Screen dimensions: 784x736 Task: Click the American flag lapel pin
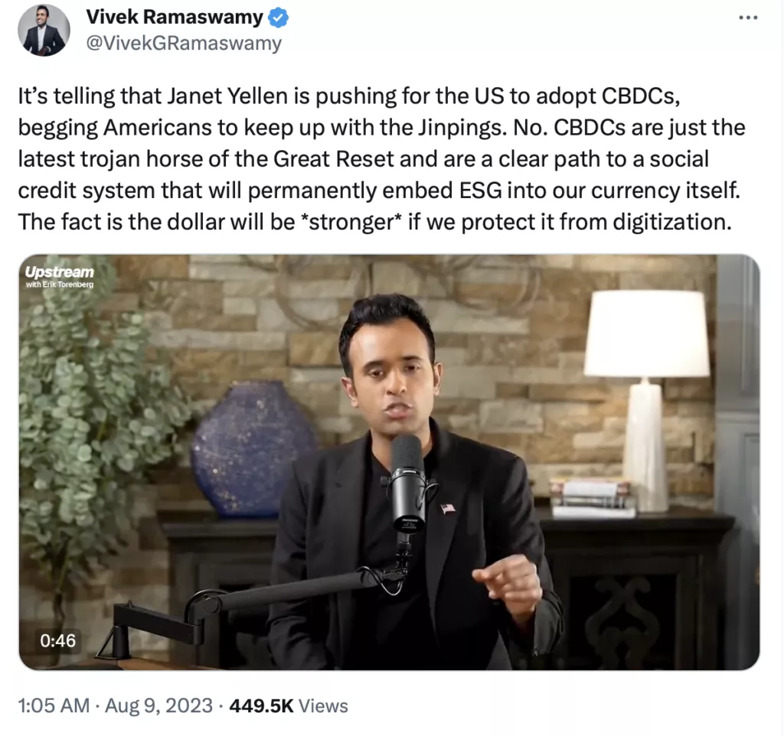(x=448, y=507)
